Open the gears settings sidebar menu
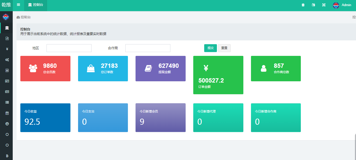This screenshot has height=160, width=356. 7,60
